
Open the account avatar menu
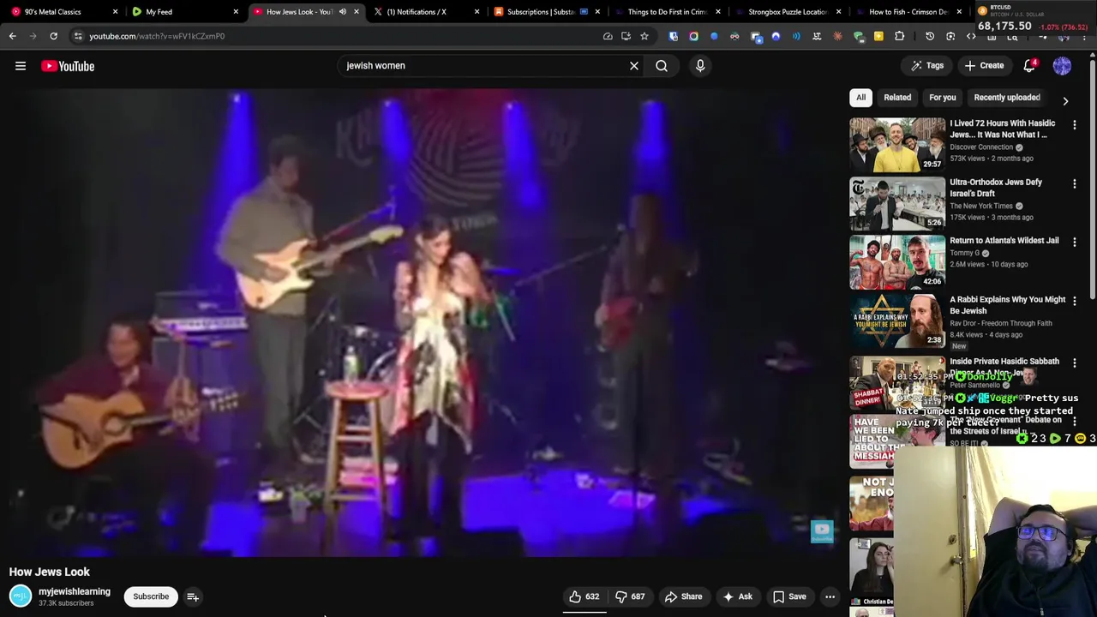[1062, 65]
